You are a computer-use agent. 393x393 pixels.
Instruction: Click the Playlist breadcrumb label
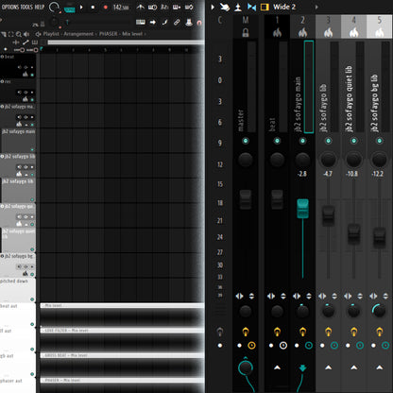pos(51,34)
